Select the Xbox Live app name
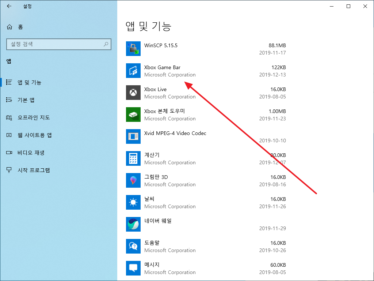The width and height of the screenshot is (374, 281). point(155,89)
